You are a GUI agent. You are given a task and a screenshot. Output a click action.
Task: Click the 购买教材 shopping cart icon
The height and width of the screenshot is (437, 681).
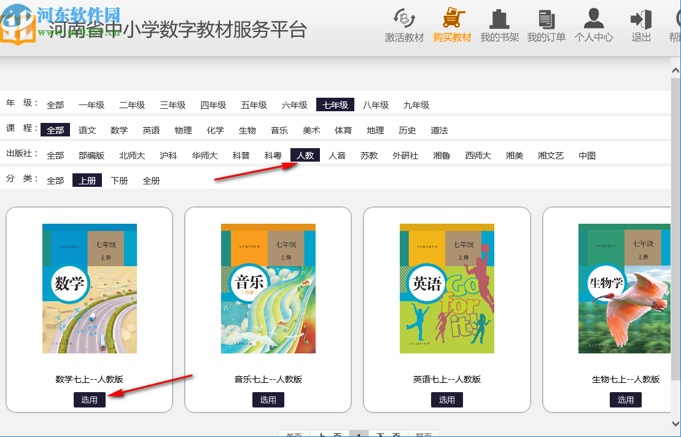453,23
